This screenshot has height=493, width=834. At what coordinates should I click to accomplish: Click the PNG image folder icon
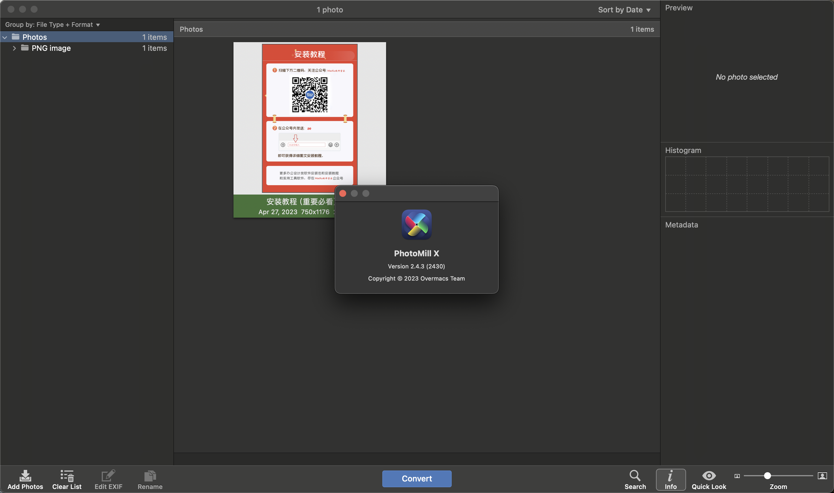pyautogui.click(x=25, y=48)
